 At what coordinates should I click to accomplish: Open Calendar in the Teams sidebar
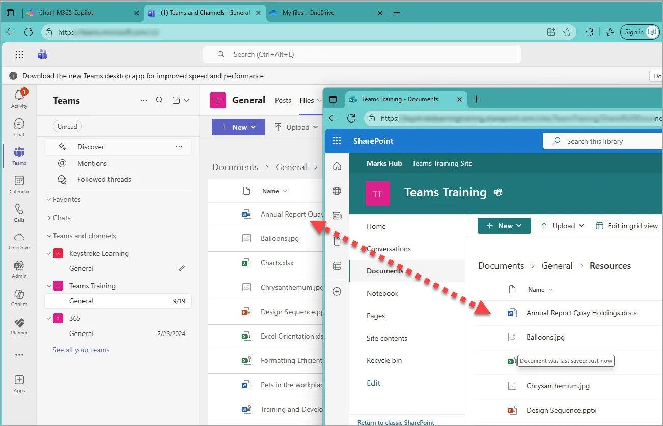tap(19, 185)
